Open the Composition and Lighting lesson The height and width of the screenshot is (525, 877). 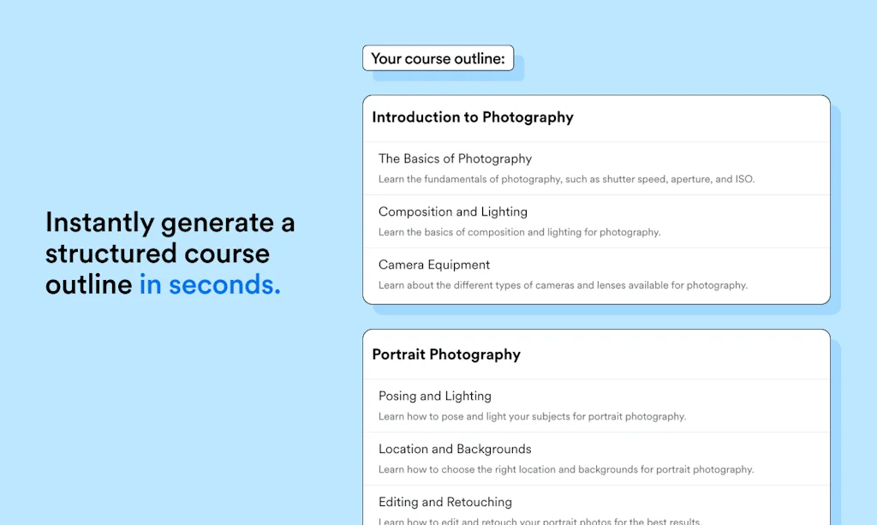click(x=453, y=212)
